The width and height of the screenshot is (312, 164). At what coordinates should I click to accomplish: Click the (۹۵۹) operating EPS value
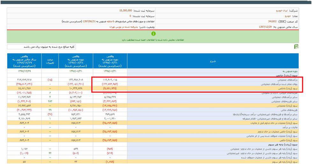tap(110, 149)
